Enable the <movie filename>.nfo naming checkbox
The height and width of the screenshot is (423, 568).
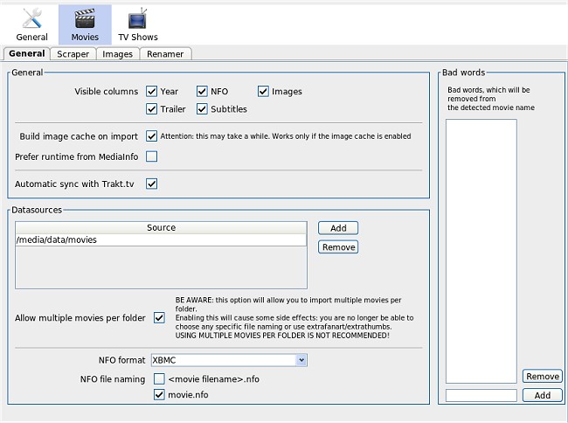159,379
